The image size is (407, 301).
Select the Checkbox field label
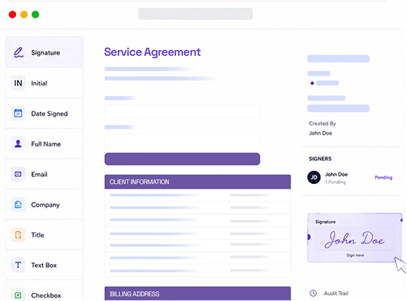(x=46, y=296)
